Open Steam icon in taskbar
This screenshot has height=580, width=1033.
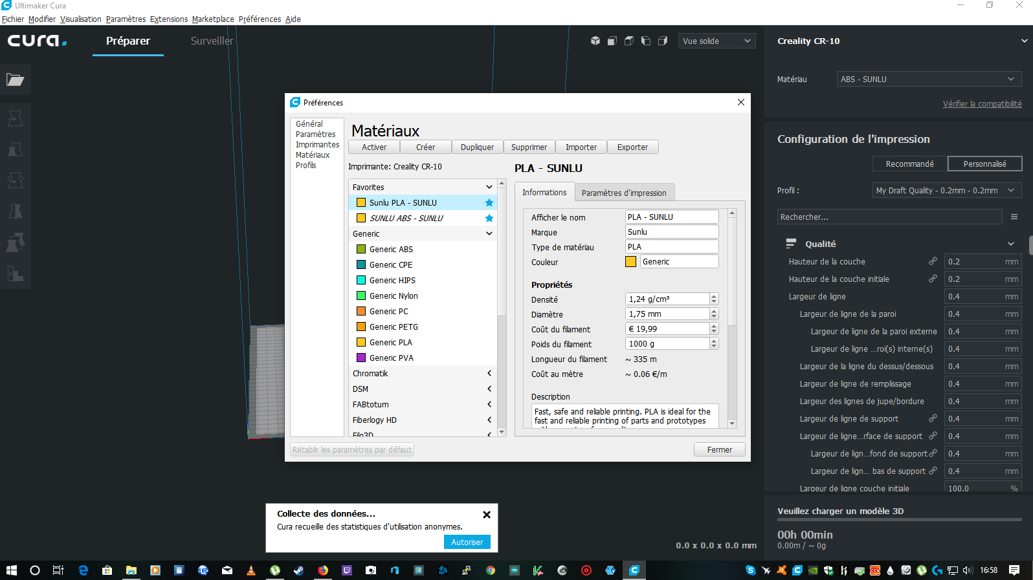(298, 570)
